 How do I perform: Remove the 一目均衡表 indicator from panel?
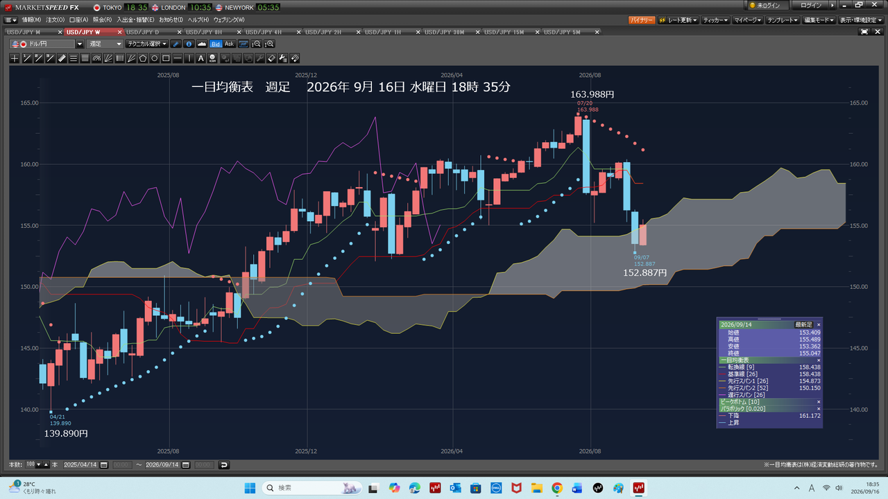pyautogui.click(x=818, y=360)
